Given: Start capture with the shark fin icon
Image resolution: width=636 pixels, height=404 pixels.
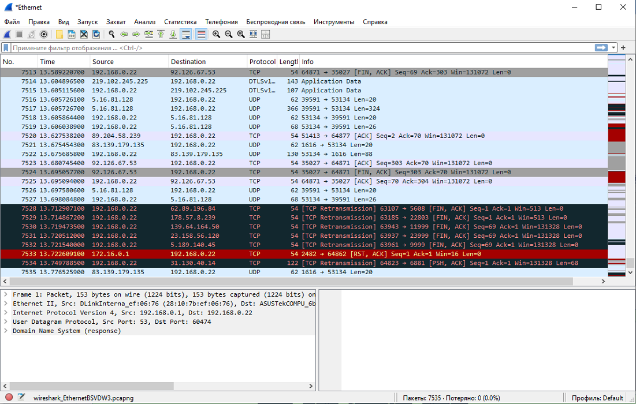Looking at the screenshot, I should pyautogui.click(x=7, y=35).
